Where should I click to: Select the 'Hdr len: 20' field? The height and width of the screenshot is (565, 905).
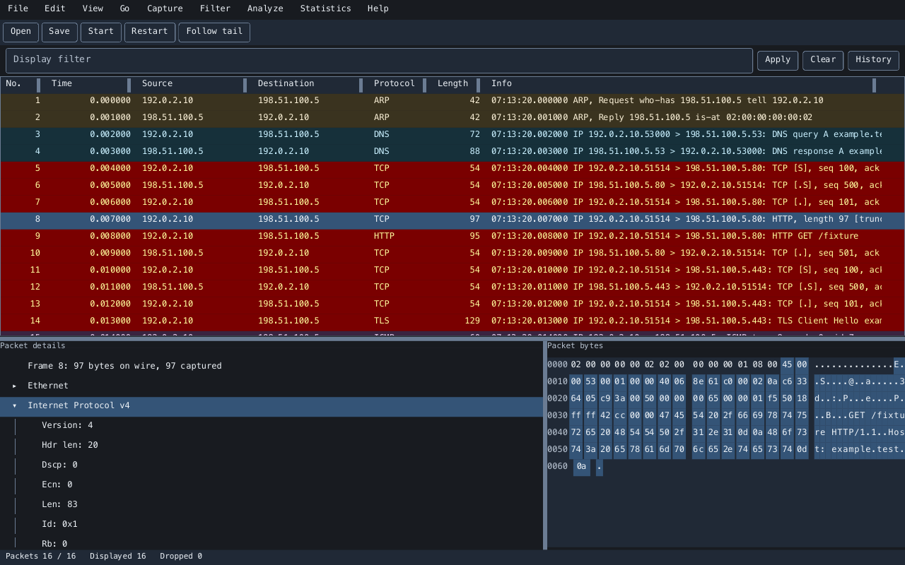271,445
